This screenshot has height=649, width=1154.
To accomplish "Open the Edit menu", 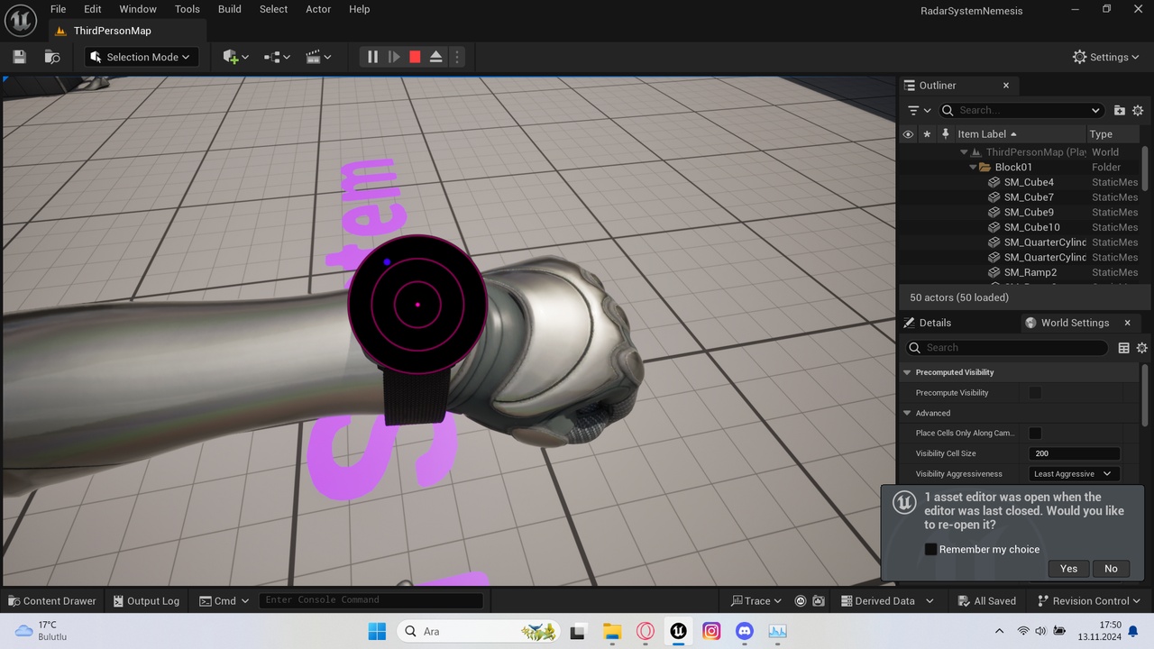I will 93,9.
